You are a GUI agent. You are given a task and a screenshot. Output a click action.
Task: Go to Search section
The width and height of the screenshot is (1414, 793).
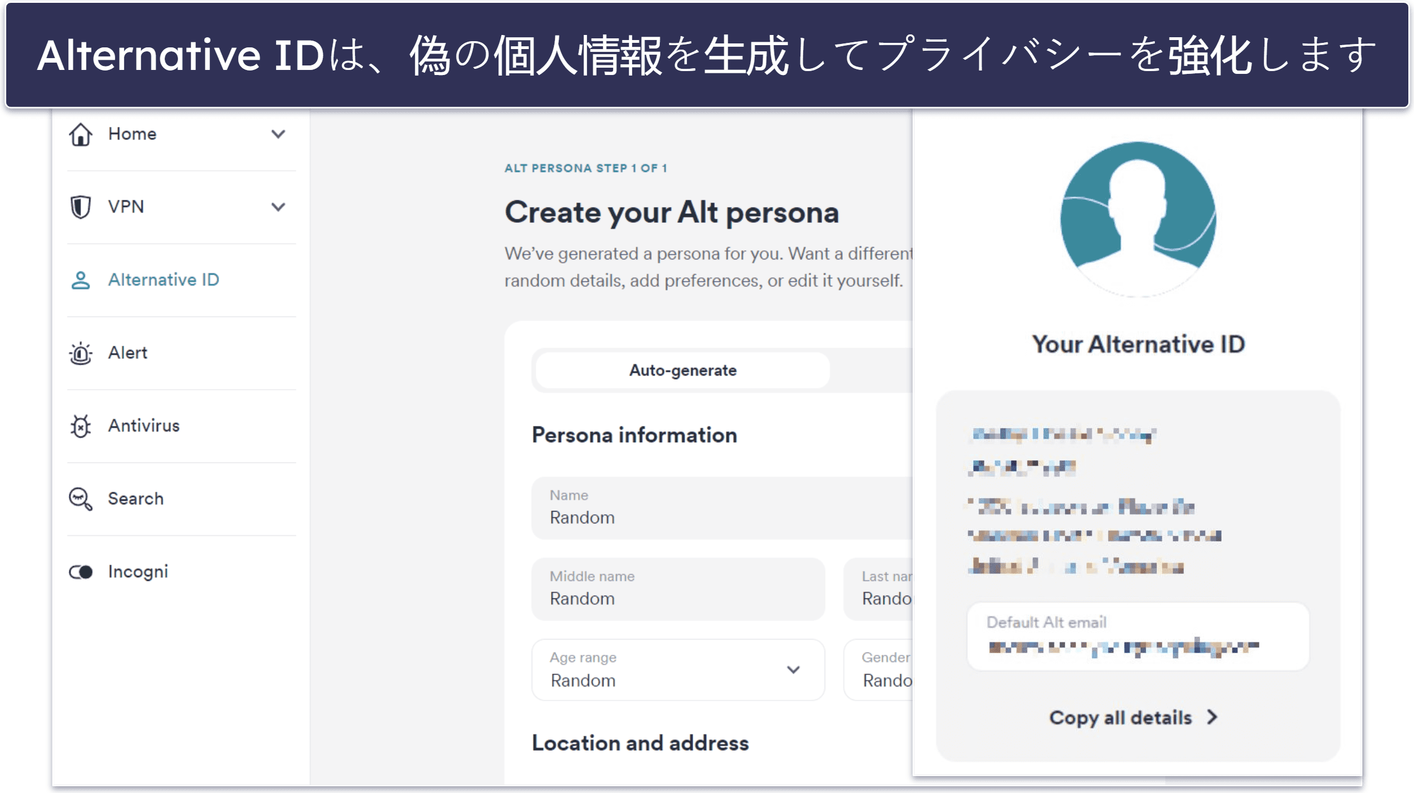pos(136,499)
